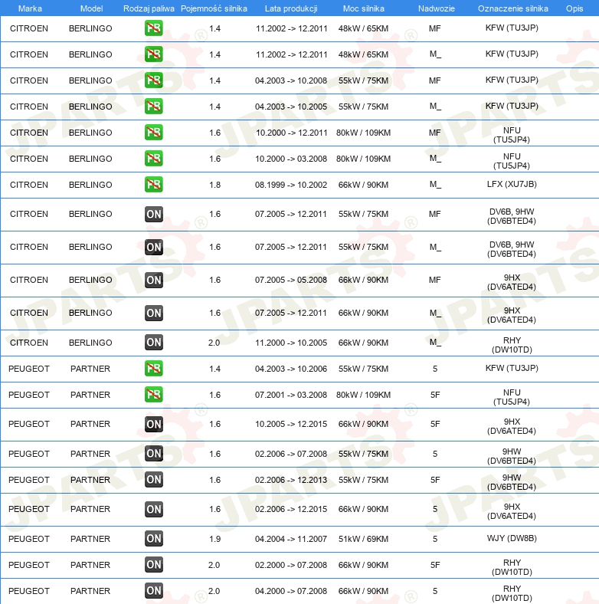The width and height of the screenshot is (599, 604).
Task: Select the LFX (XU7JB) engine code cell
Action: 512,185
